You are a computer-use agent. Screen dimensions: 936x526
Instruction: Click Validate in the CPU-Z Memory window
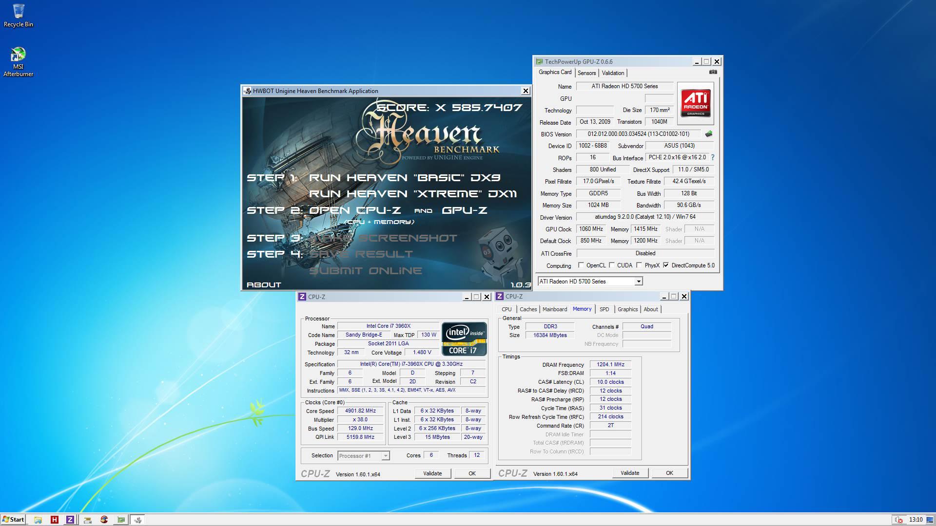(630, 473)
